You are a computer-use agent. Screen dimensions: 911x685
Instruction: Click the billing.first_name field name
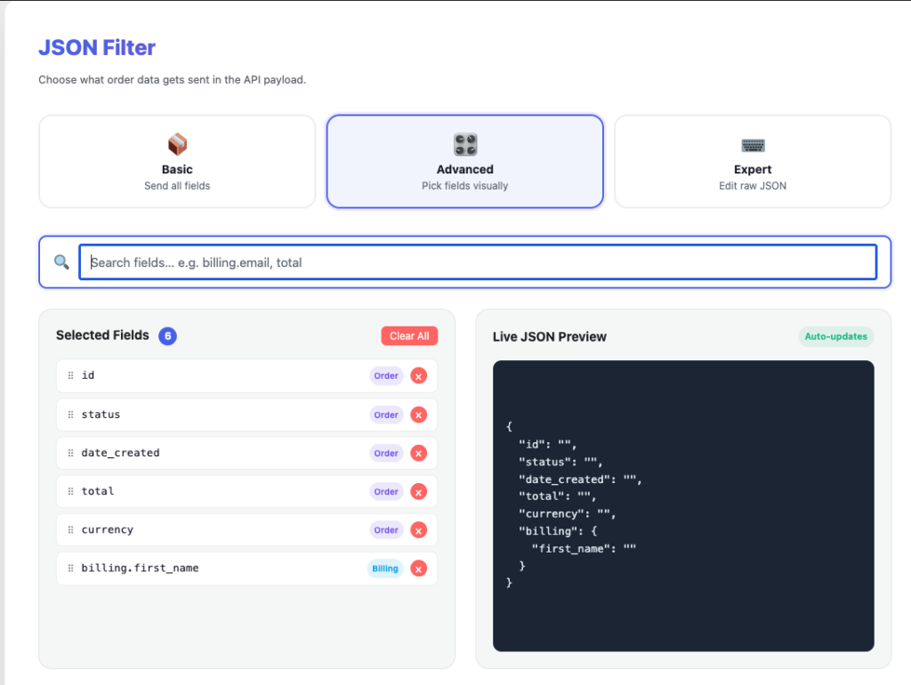(140, 568)
